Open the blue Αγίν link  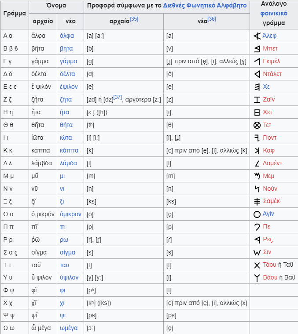pos(269,214)
